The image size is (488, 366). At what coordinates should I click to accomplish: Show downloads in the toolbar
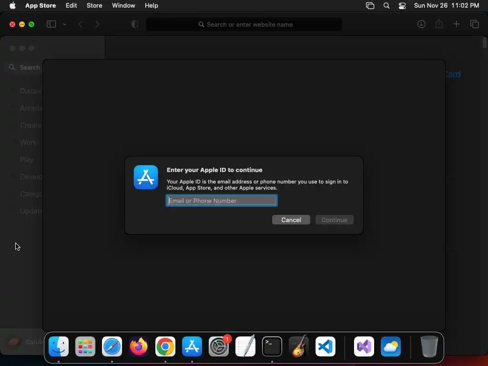tap(421, 24)
